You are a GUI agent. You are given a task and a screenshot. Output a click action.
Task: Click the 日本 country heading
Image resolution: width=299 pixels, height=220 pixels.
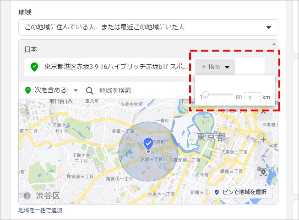(x=31, y=49)
